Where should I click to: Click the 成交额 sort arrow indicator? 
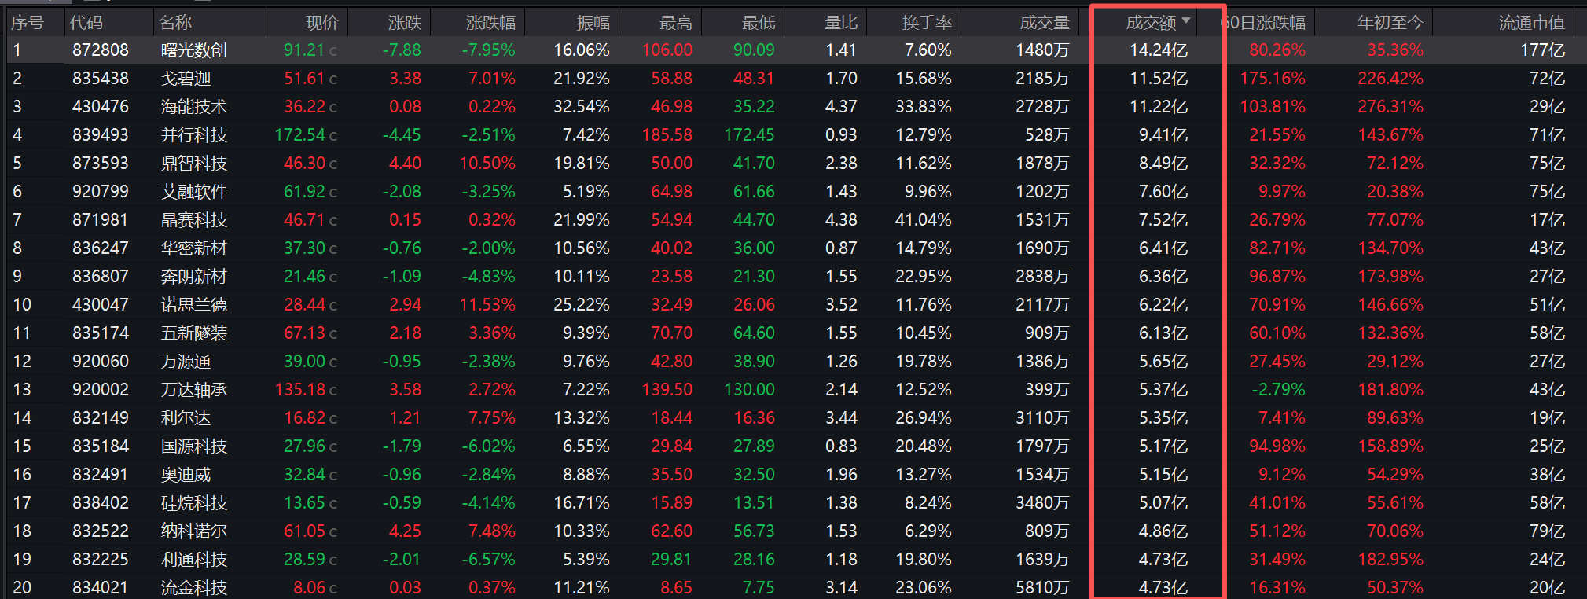coord(1186,20)
